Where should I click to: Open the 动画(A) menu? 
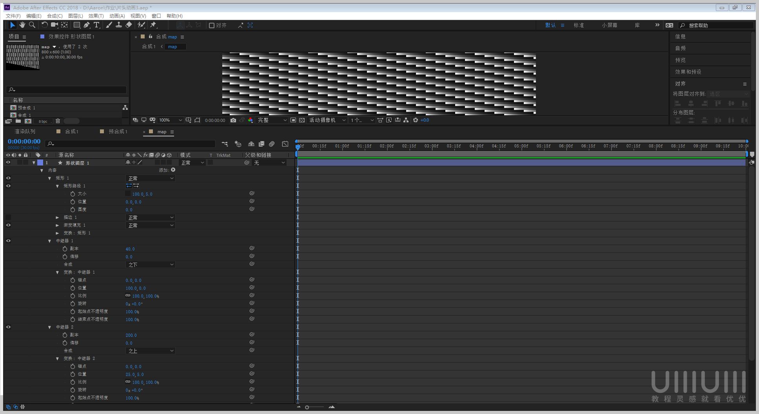[x=117, y=16]
